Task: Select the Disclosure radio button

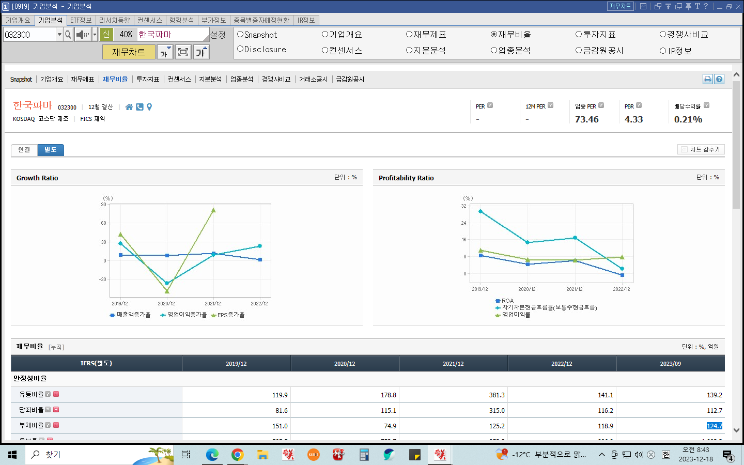Action: click(x=240, y=49)
